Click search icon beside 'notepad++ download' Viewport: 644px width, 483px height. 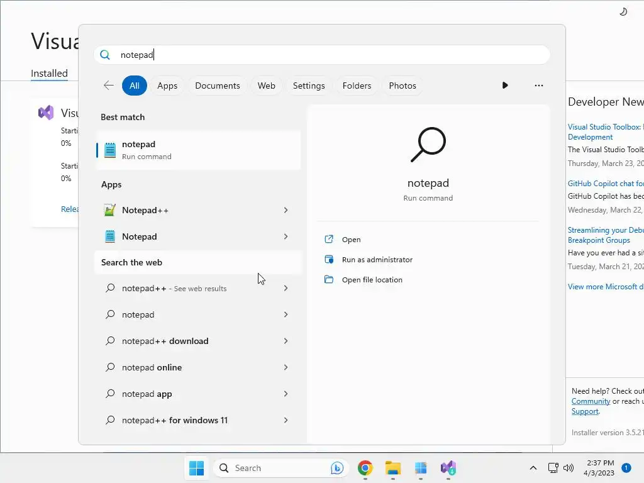[x=110, y=341]
